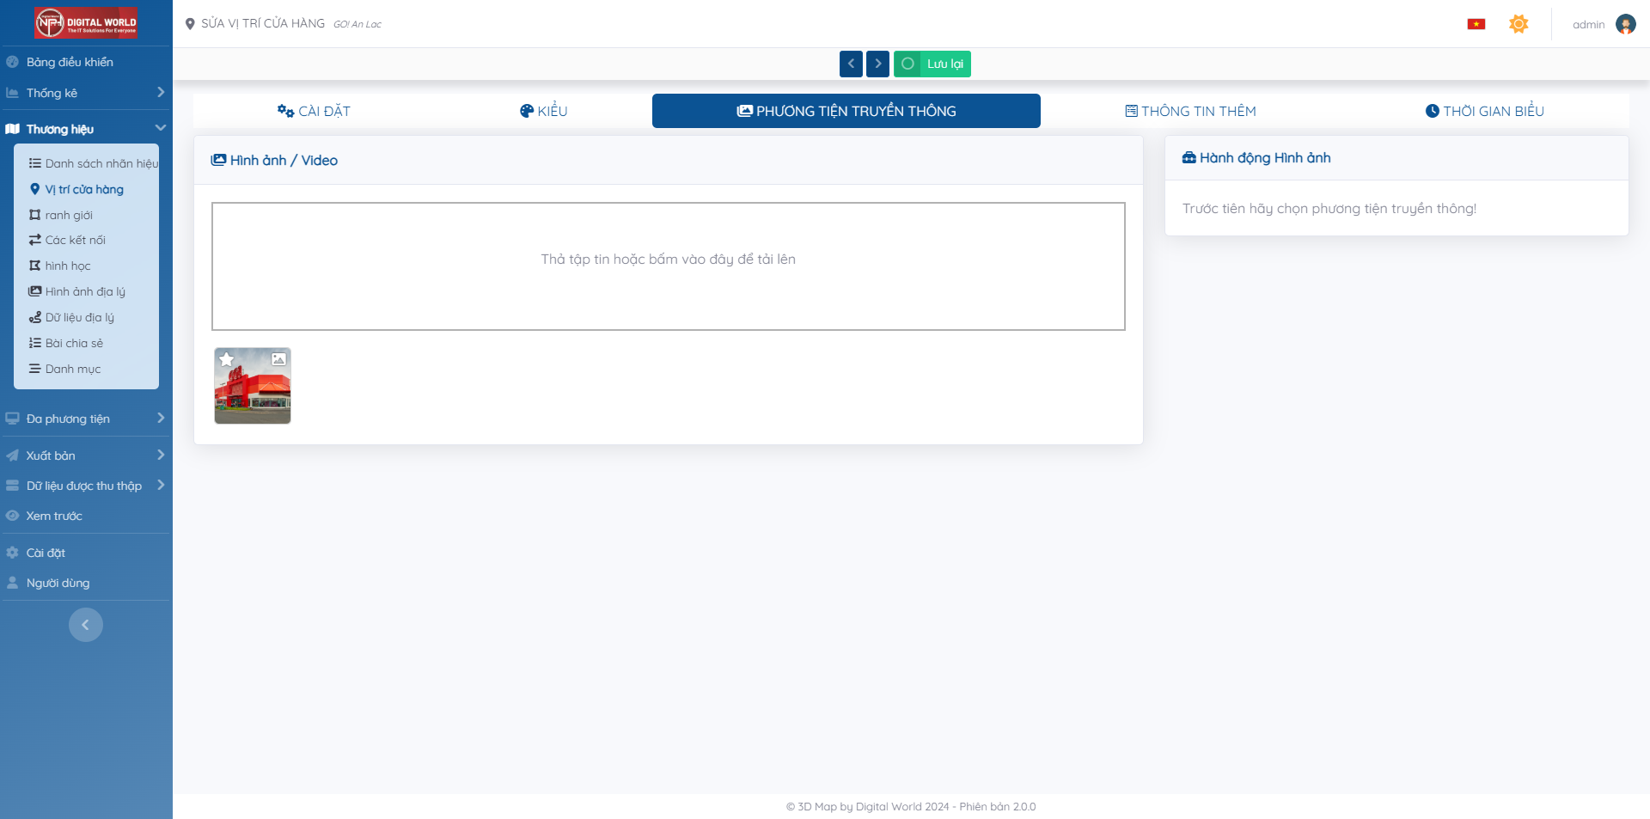The image size is (1650, 819).
Task: Toggle the sun light/dark theme icon
Action: coord(1519,24)
